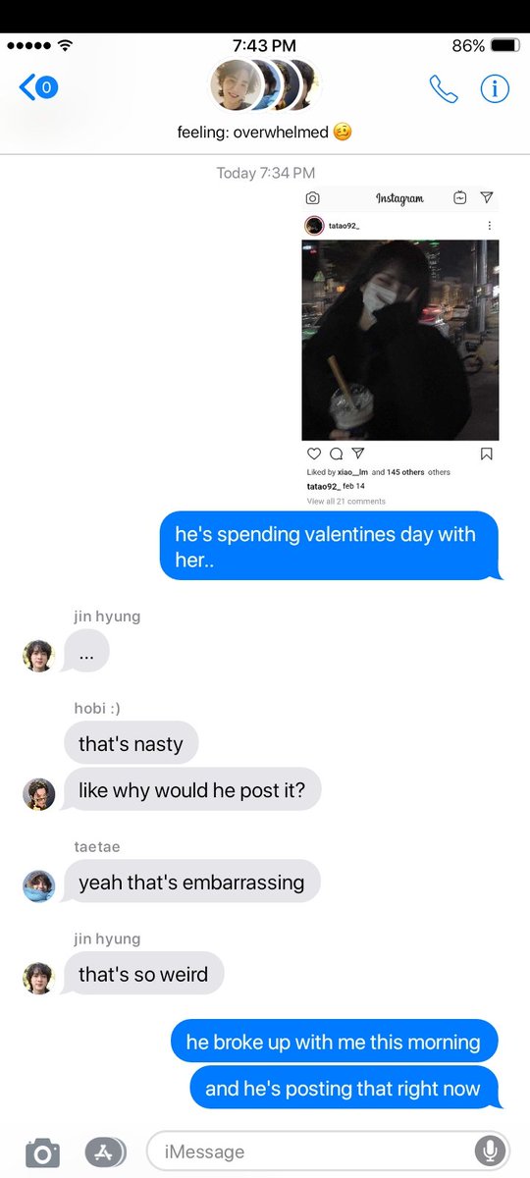The width and height of the screenshot is (530, 1178).
Task: Tap taetae's avatar next to embarrassing message
Action: coord(39,885)
